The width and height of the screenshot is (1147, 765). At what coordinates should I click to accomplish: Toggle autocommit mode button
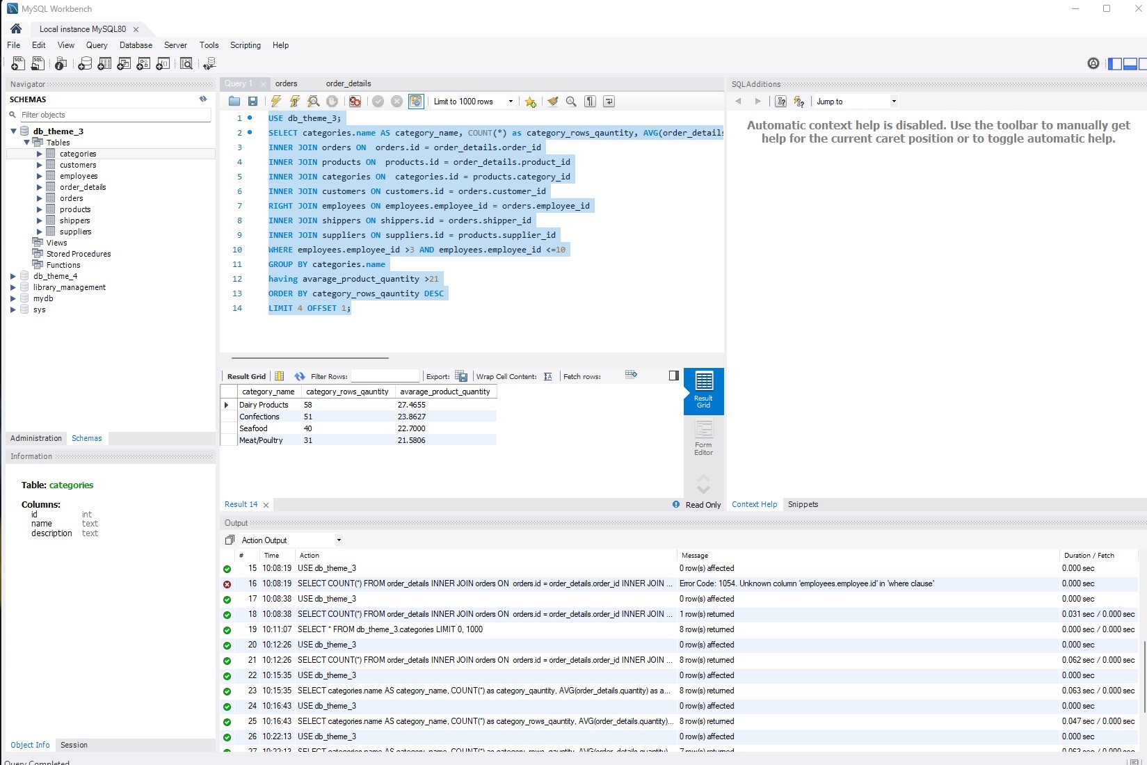pos(416,102)
